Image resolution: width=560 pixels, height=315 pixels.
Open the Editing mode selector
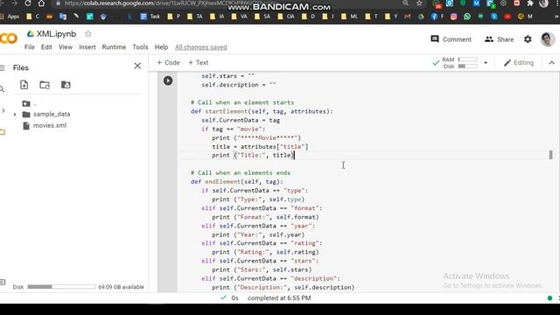coord(519,63)
